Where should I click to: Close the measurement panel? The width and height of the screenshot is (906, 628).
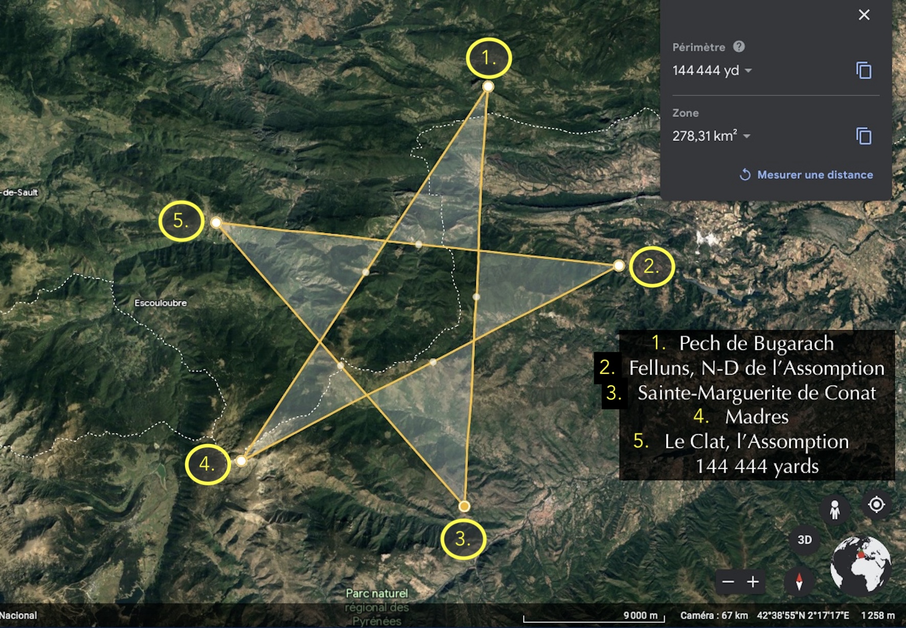(x=864, y=15)
